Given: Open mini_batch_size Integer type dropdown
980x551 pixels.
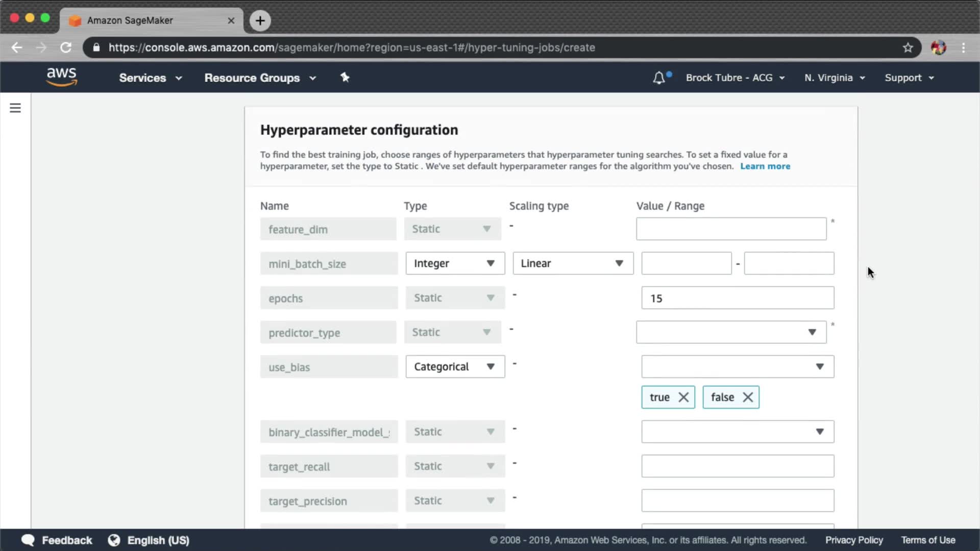Looking at the screenshot, I should click(455, 263).
